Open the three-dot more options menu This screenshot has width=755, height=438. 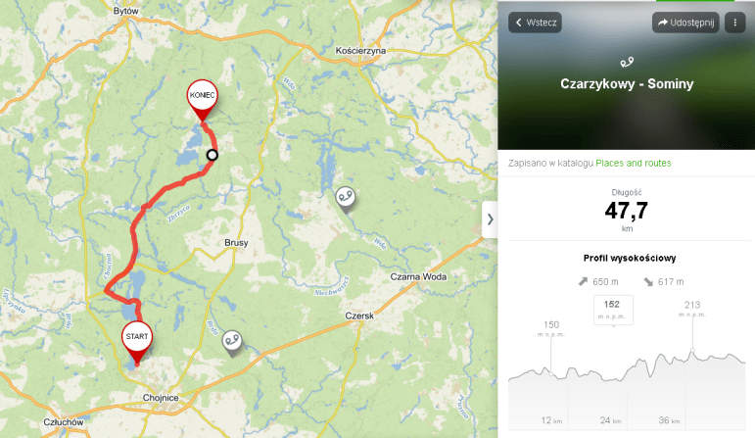734,23
